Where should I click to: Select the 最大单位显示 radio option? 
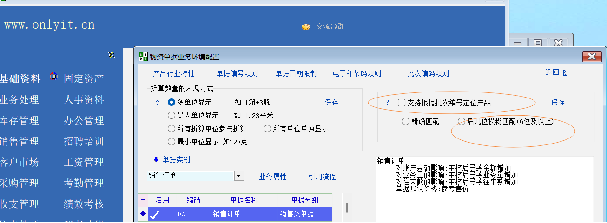[172, 116]
